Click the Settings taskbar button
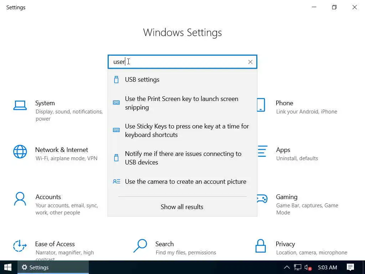 53,267
